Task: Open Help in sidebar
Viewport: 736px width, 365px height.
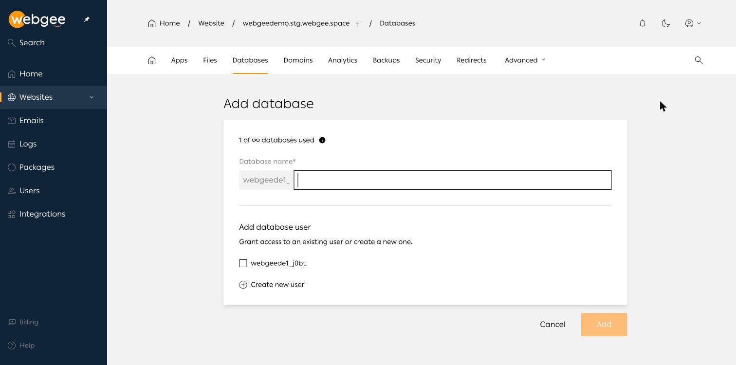Action: point(21,346)
